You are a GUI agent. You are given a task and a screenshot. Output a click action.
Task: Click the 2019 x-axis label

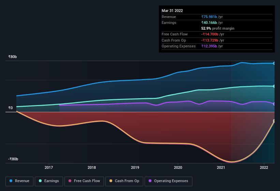click(x=135, y=167)
